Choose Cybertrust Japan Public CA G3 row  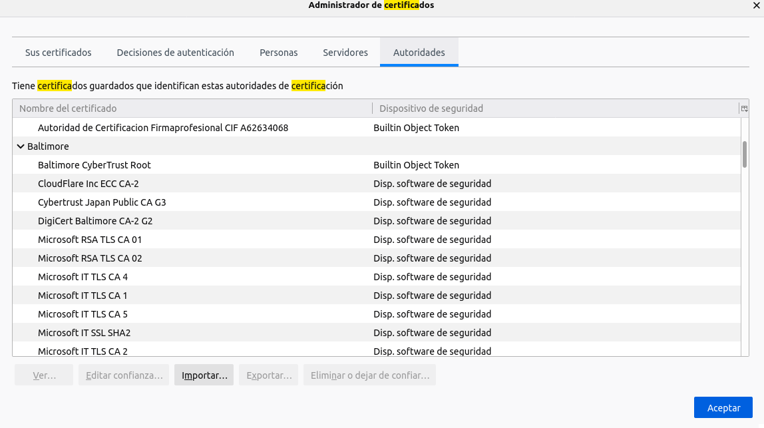click(x=102, y=202)
